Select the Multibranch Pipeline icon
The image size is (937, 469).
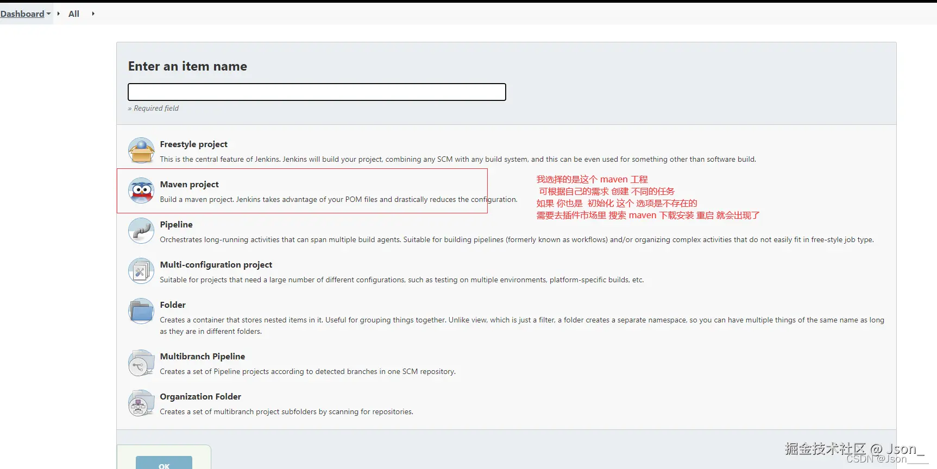click(x=141, y=363)
